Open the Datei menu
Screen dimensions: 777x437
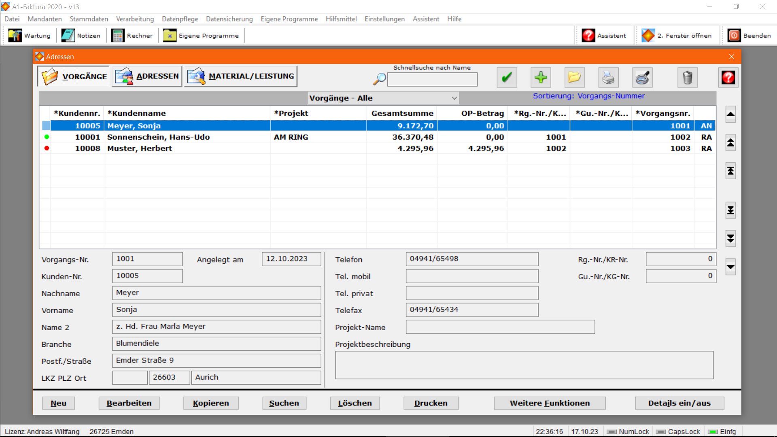point(12,19)
